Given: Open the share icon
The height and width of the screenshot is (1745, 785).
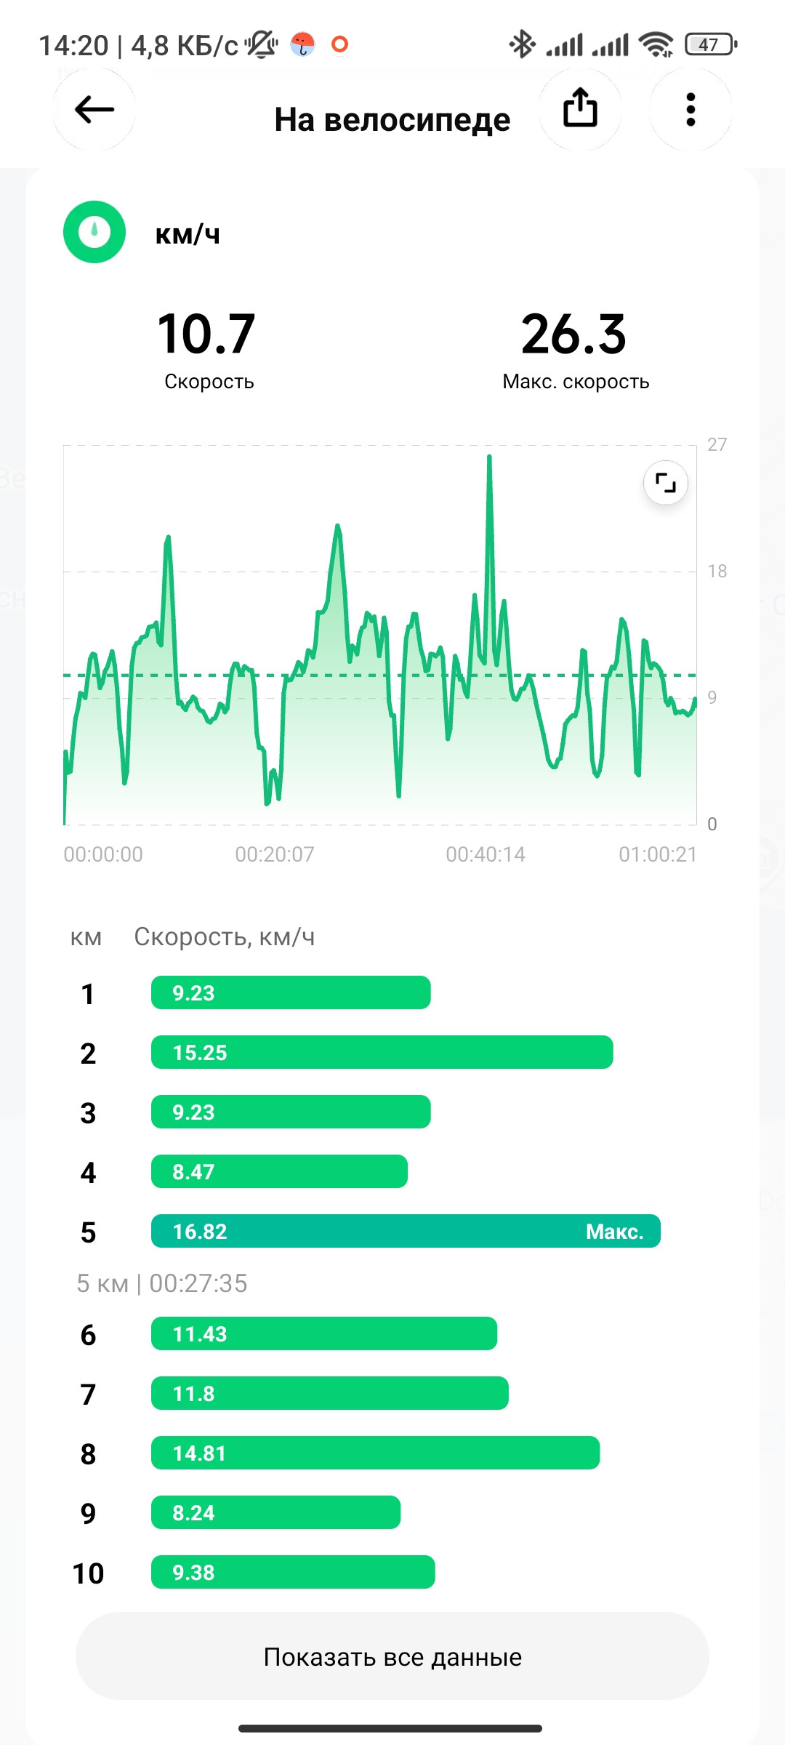Looking at the screenshot, I should pyautogui.click(x=580, y=110).
